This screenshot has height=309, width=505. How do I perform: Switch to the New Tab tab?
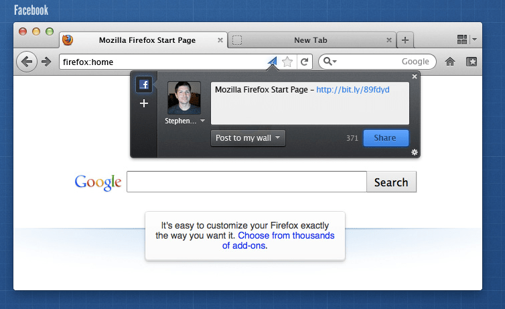click(311, 40)
